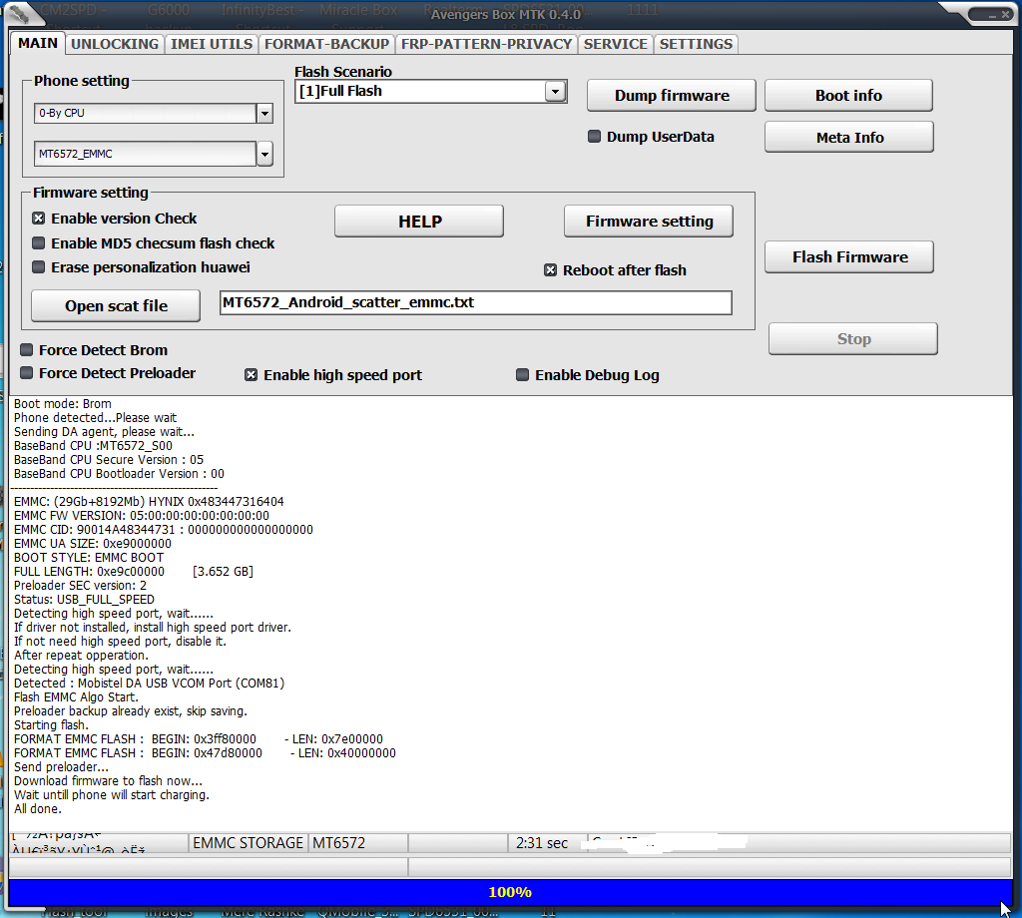Toggle Enable high speed port checkbox
Screen dimensions: 1022x918
(x=251, y=374)
